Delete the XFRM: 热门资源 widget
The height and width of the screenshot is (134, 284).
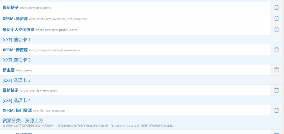pyautogui.click(x=276, y=110)
